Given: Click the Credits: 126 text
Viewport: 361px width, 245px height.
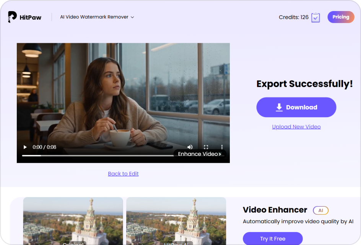Looking at the screenshot, I should click(x=294, y=17).
